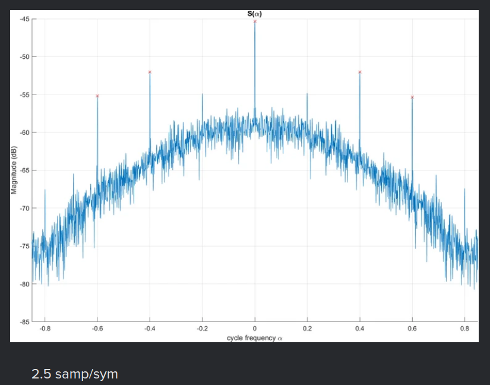Click the -60 y-axis tick label
Screen dimensions: 490x385
click(24, 132)
